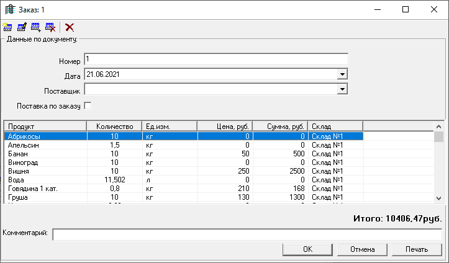Click the Отмена button
This screenshot has width=449, height=263.
(x=362, y=249)
